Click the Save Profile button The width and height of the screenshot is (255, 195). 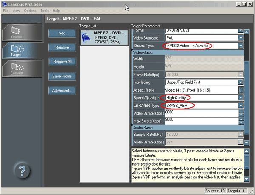62,76
